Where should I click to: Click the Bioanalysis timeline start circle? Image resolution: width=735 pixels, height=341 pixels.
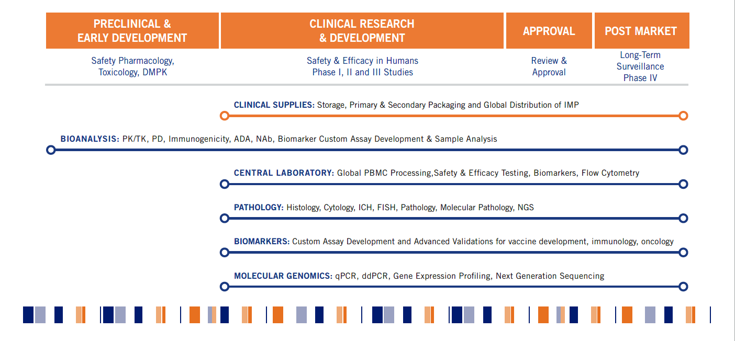(x=51, y=150)
